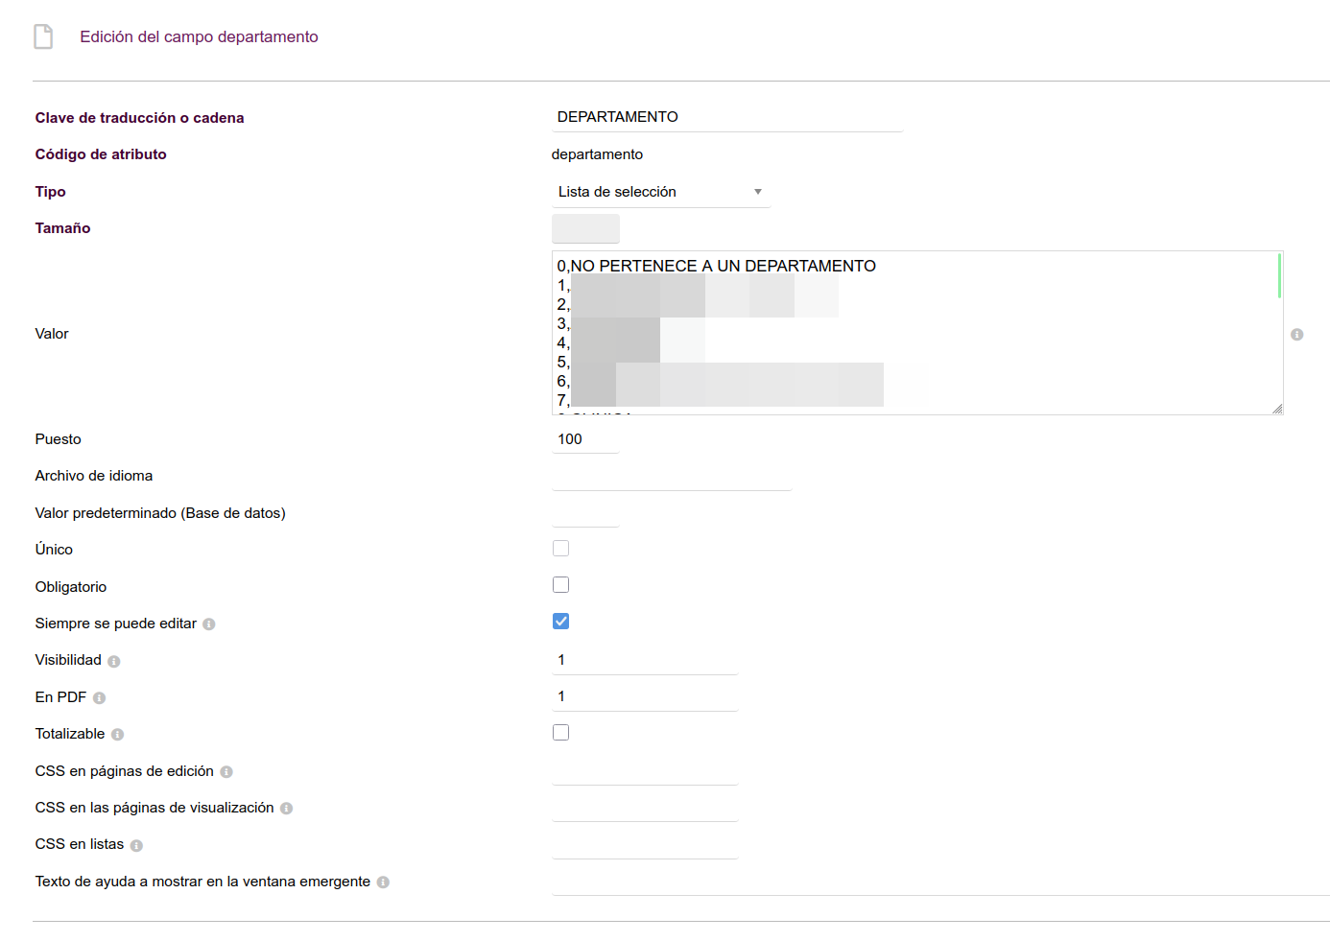
Task: Open the Tipo dropdown showing Lista de selección
Action: click(653, 192)
